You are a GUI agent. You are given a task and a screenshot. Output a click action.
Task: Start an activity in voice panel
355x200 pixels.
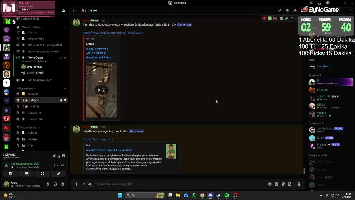pyautogui.click(x=42, y=173)
